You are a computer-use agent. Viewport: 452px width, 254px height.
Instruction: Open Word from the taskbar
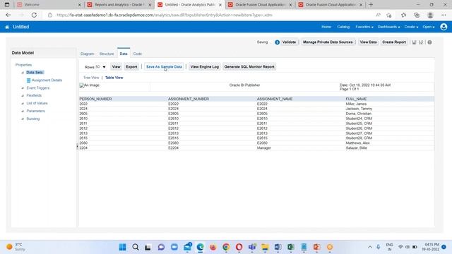[x=278, y=247]
